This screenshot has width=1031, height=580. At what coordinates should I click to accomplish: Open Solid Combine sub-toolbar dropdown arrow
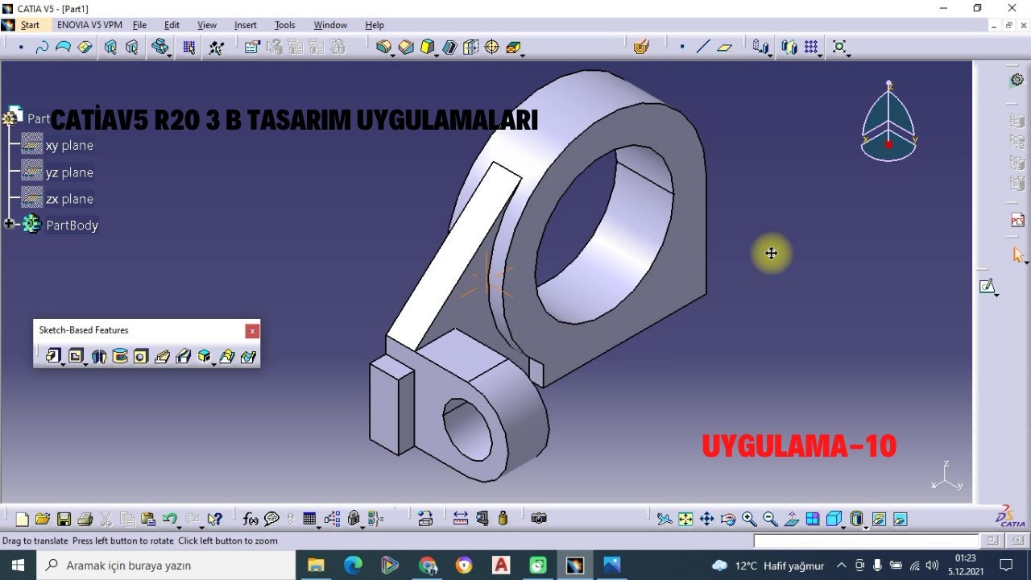213,364
